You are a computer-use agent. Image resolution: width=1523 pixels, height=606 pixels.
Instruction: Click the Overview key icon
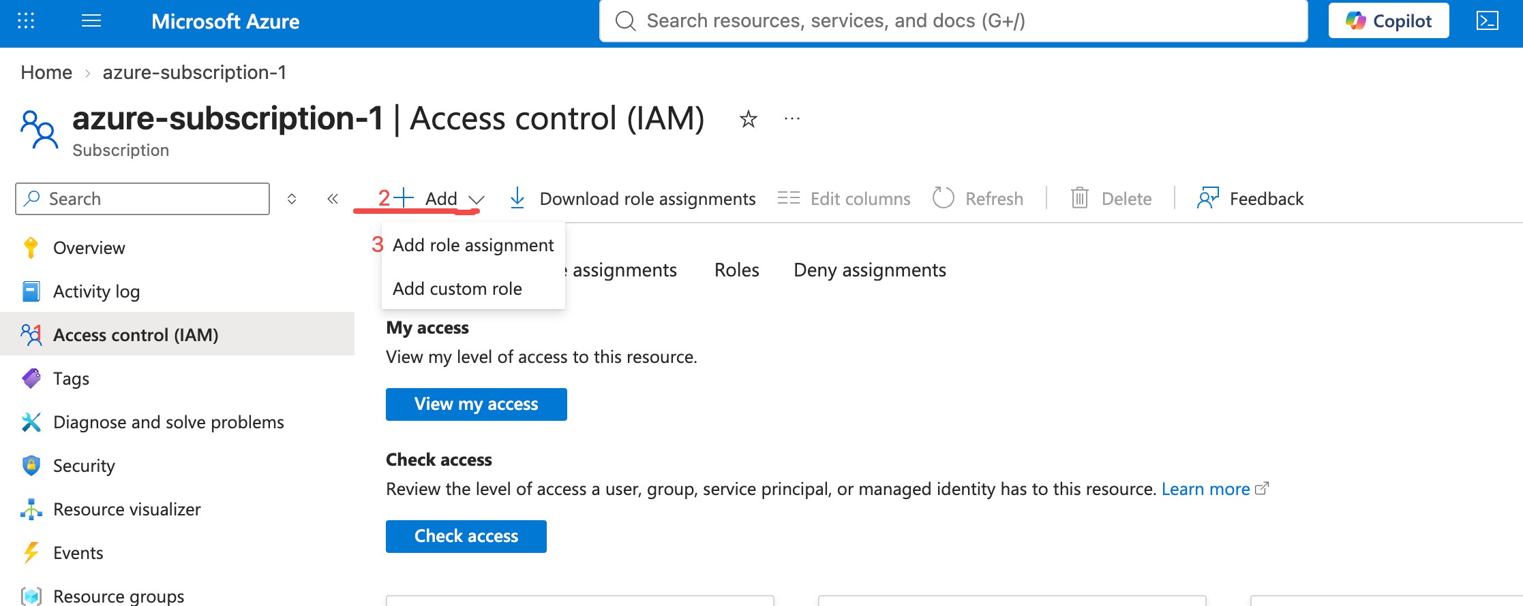click(31, 248)
